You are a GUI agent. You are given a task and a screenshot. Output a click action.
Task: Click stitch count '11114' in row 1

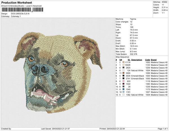click(x=128, y=62)
